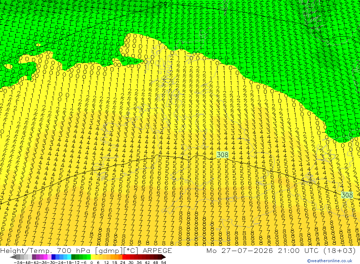The height and width of the screenshot is (264, 360).
Task: Click the 30 legend scale value
Action: point(131,263)
